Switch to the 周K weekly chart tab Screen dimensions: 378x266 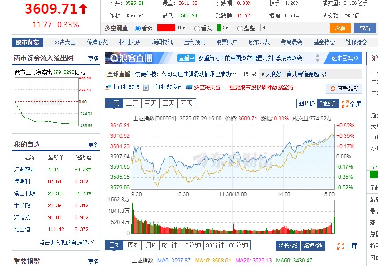coord(132,245)
